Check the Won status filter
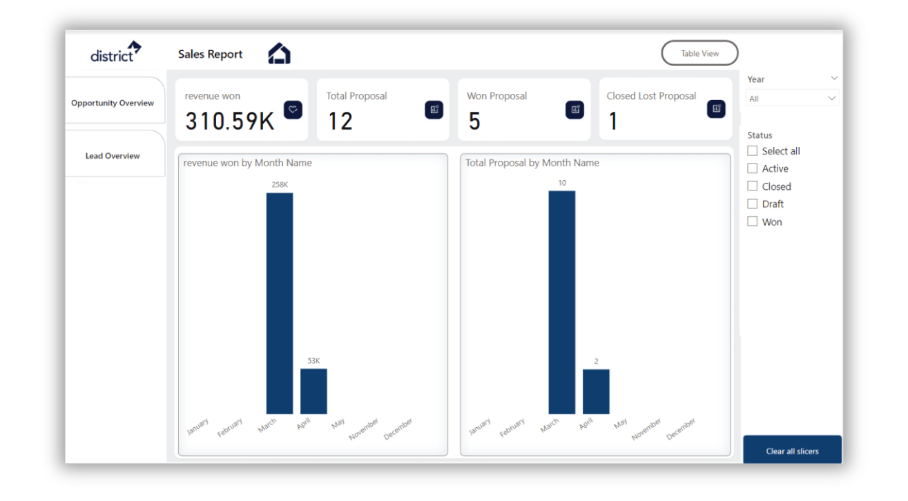The height and width of the screenshot is (501, 908). point(752,221)
